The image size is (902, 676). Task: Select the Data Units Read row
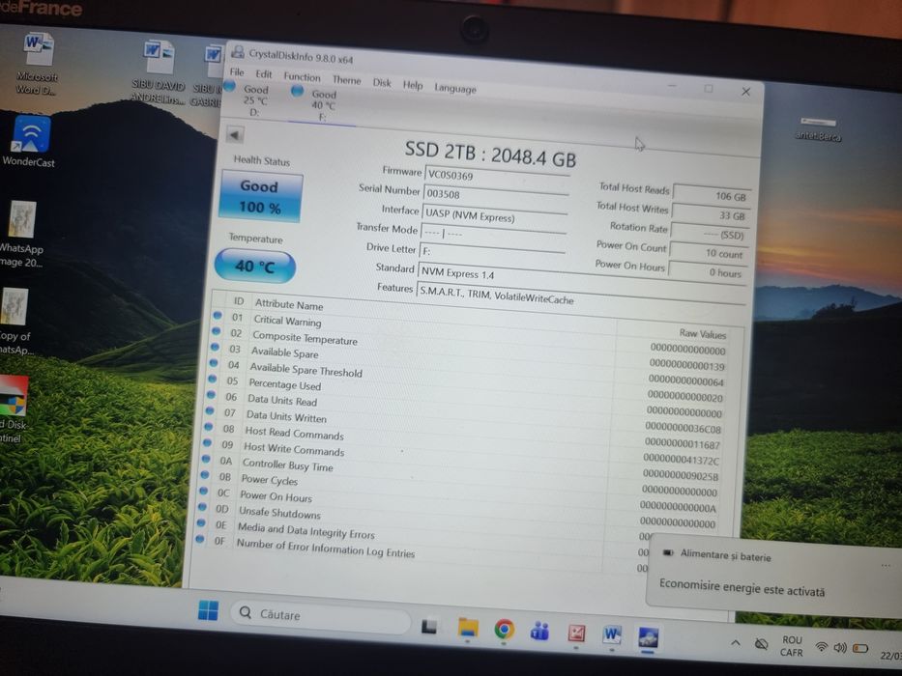[464, 410]
